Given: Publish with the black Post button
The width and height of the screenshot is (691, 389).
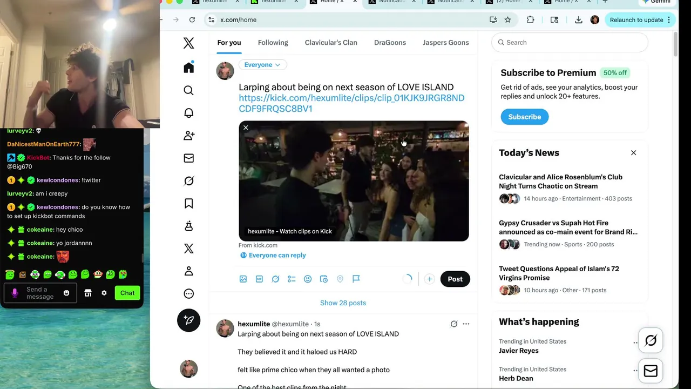Looking at the screenshot, I should coord(455,279).
